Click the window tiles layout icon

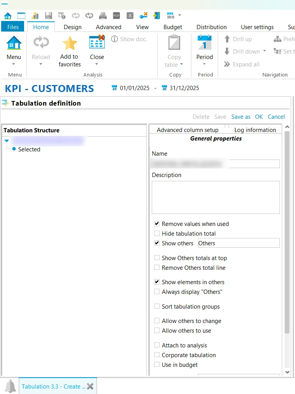tap(171, 16)
